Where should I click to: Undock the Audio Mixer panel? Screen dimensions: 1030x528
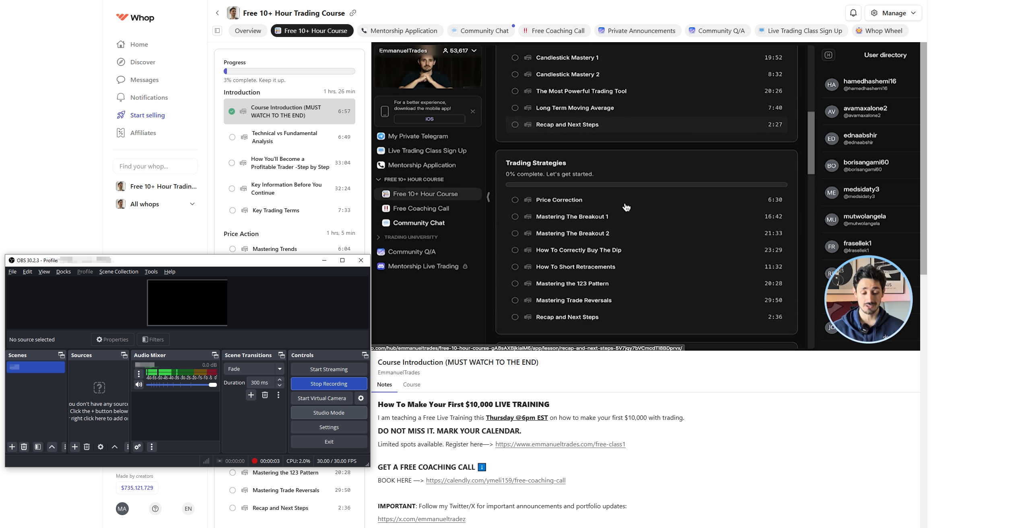click(215, 355)
